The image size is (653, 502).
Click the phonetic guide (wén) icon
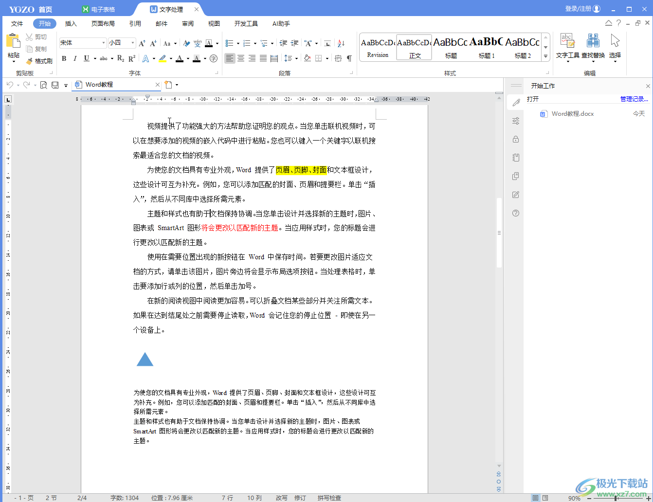(x=198, y=43)
